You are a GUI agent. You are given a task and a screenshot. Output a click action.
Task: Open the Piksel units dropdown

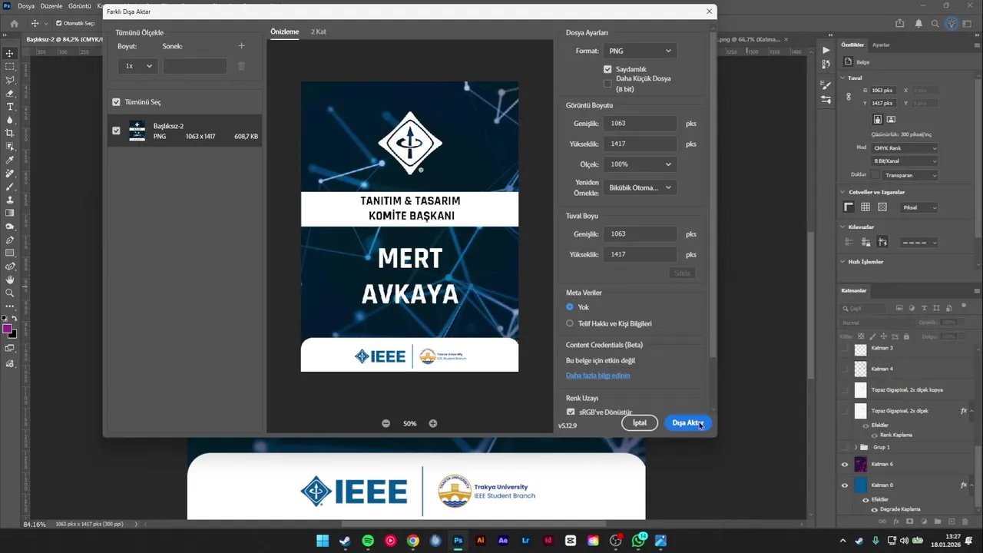pos(918,207)
